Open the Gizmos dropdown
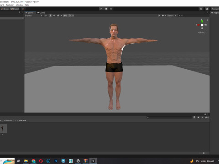The image size is (219, 164). (x=172, y=15)
